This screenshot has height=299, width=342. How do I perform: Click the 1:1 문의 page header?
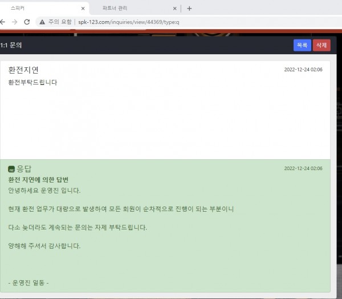tap(11, 45)
